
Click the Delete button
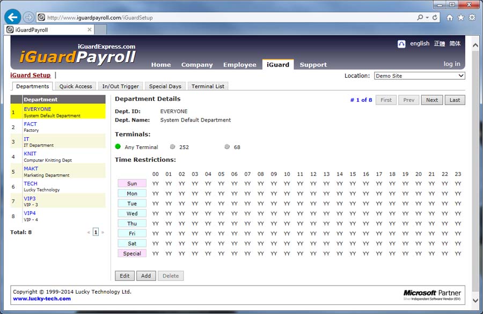tap(171, 275)
